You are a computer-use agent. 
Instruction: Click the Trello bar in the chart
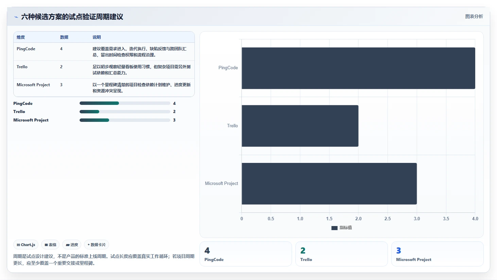pos(300,126)
